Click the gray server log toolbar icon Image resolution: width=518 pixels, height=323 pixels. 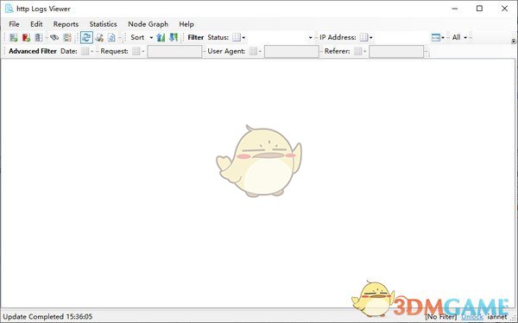[x=39, y=37]
